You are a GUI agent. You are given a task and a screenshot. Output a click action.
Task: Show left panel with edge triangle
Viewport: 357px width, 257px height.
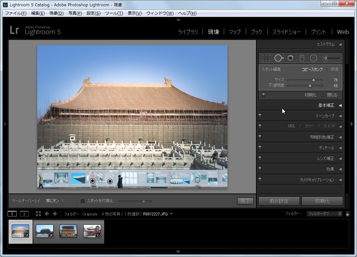click(x=5, y=124)
